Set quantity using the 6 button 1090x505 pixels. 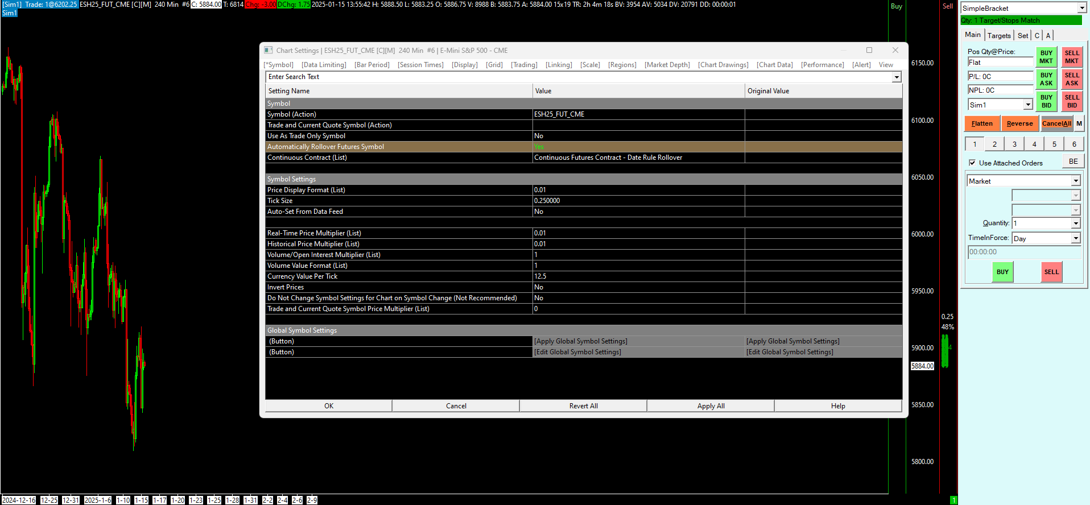point(1074,144)
